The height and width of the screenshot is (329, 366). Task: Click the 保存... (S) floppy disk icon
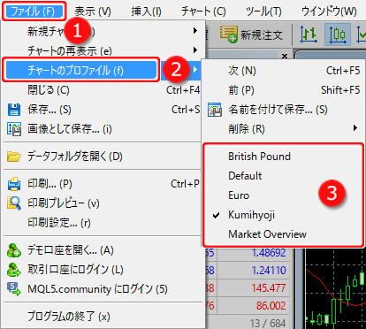pos(14,110)
